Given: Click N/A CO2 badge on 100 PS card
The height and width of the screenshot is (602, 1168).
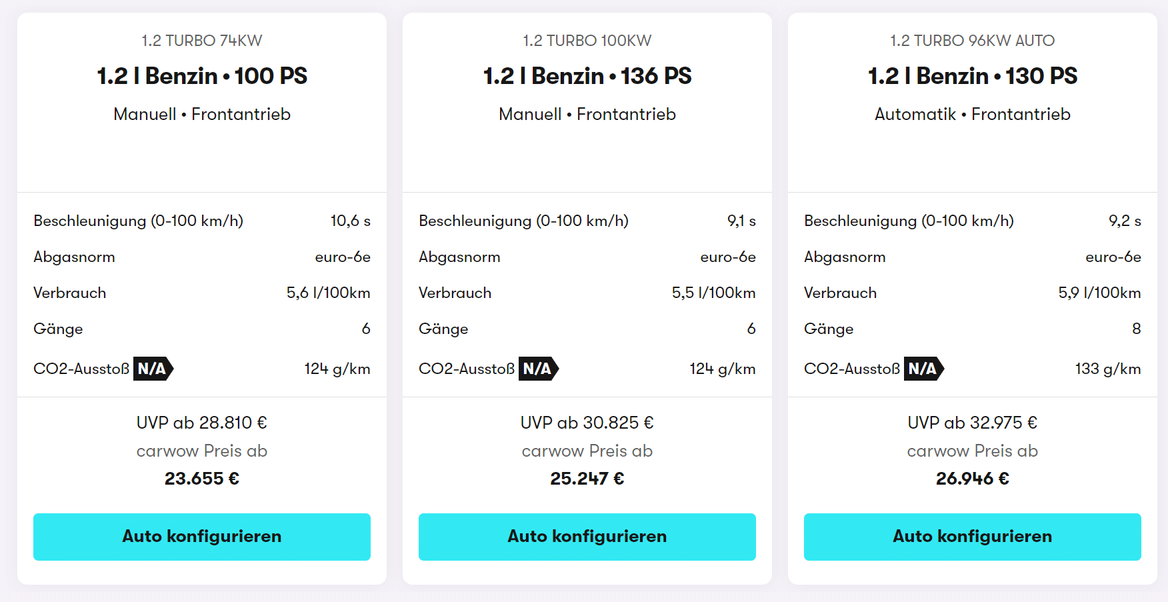Looking at the screenshot, I should tap(153, 369).
